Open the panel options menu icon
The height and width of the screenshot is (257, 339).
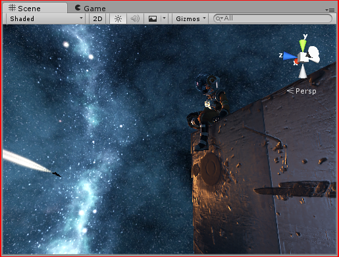tap(330, 10)
